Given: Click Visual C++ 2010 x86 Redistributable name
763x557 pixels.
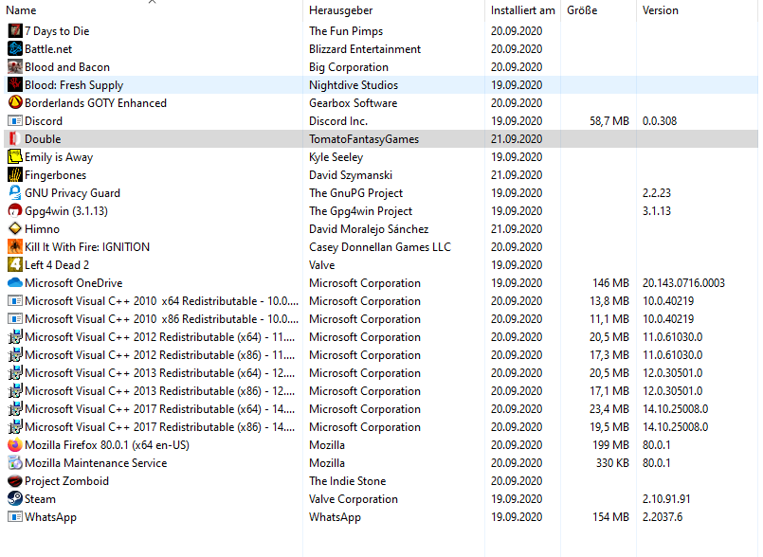Looking at the screenshot, I should coord(161,319).
